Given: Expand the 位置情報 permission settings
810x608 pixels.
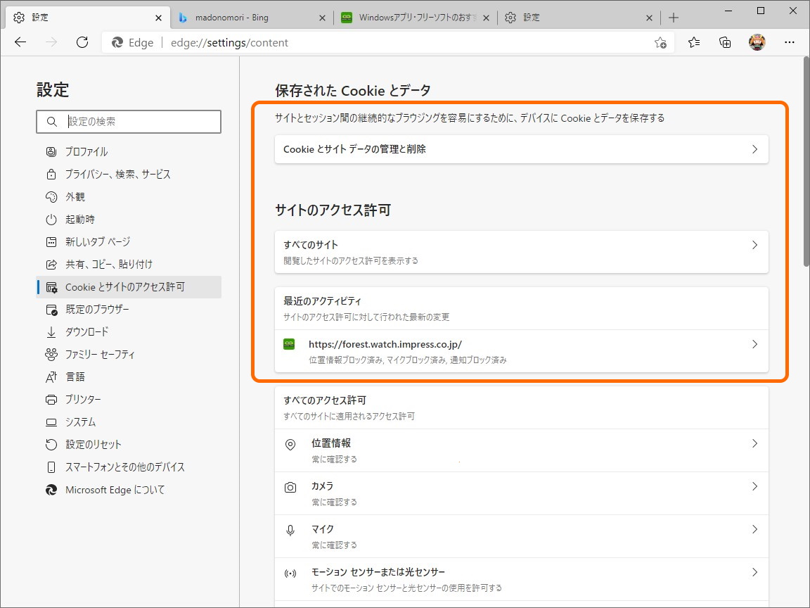Looking at the screenshot, I should point(520,450).
